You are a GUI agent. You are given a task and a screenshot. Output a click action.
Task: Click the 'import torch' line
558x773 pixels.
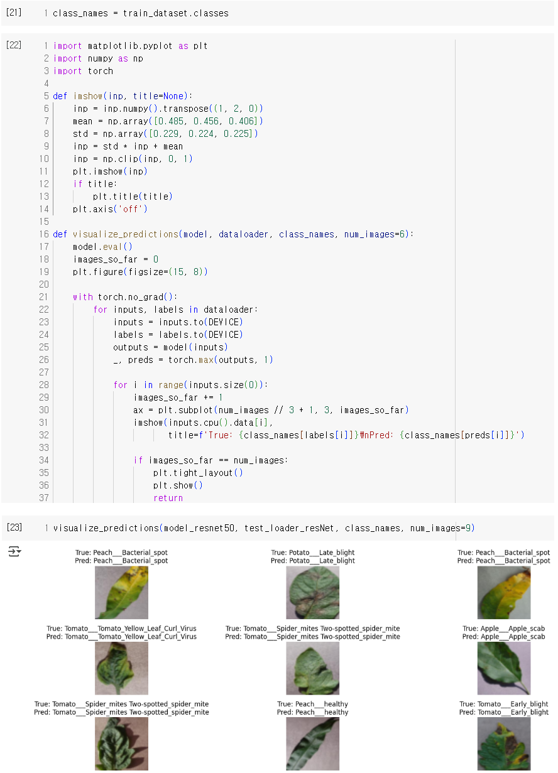pyautogui.click(x=83, y=71)
